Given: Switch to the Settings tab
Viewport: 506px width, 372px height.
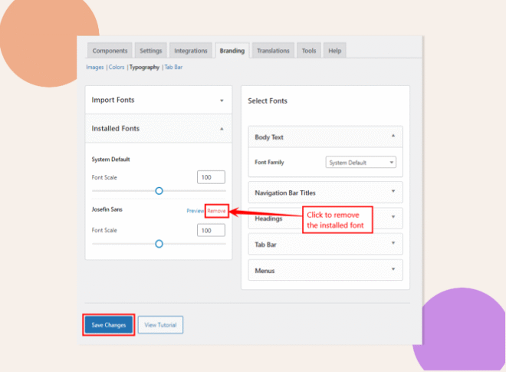Looking at the screenshot, I should (150, 51).
